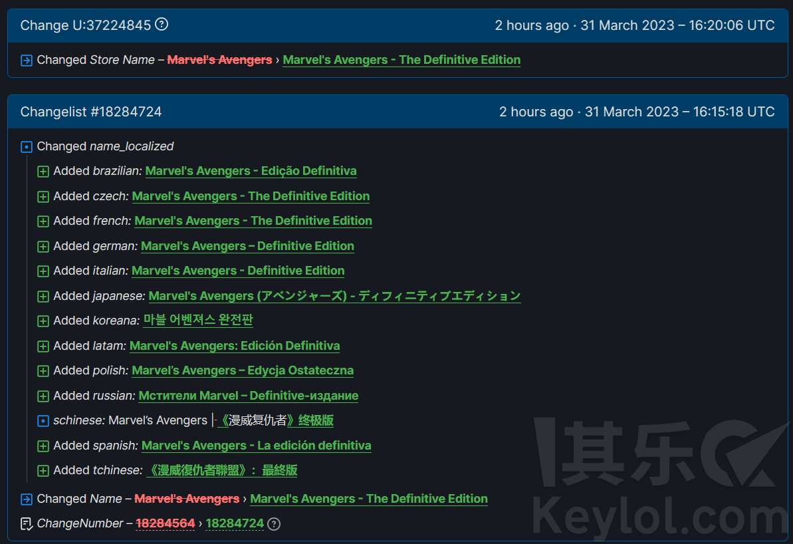The width and height of the screenshot is (793, 544).
Task: Click plus icon for Added koreana row
Action: (43, 321)
